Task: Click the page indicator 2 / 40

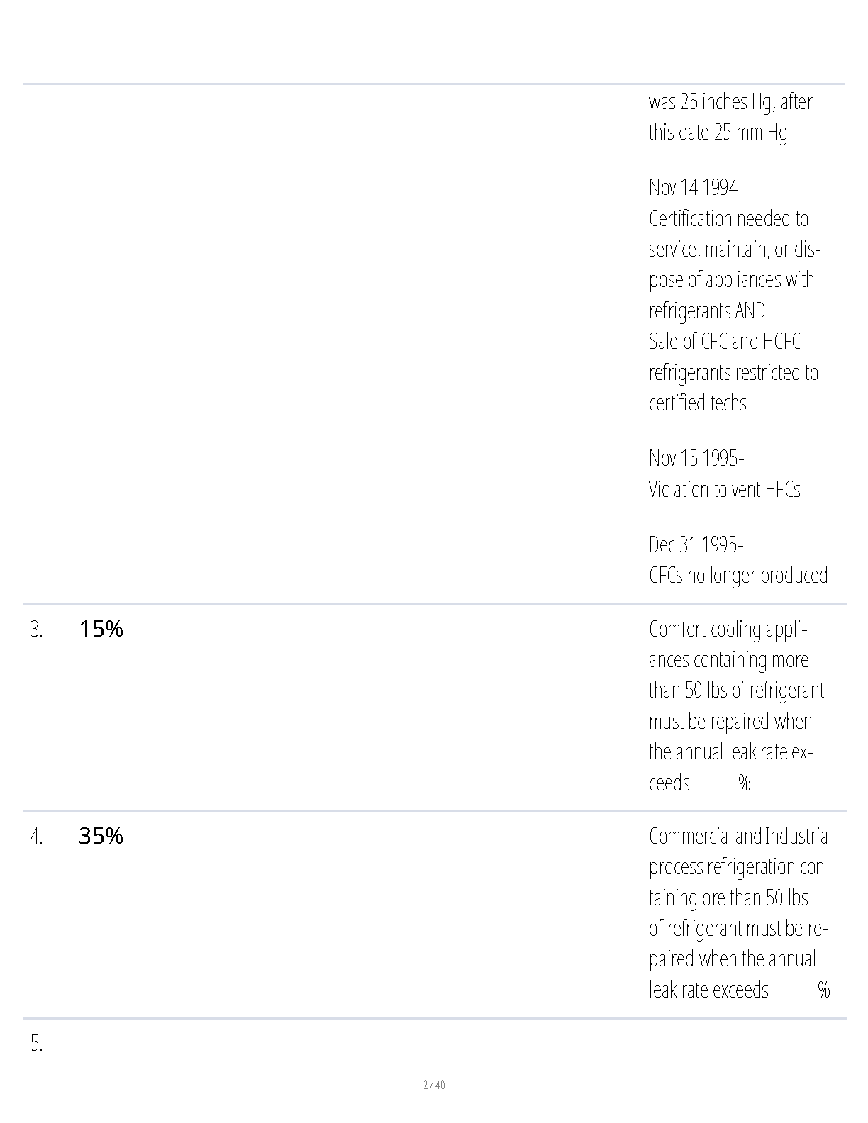Action: (x=434, y=1085)
